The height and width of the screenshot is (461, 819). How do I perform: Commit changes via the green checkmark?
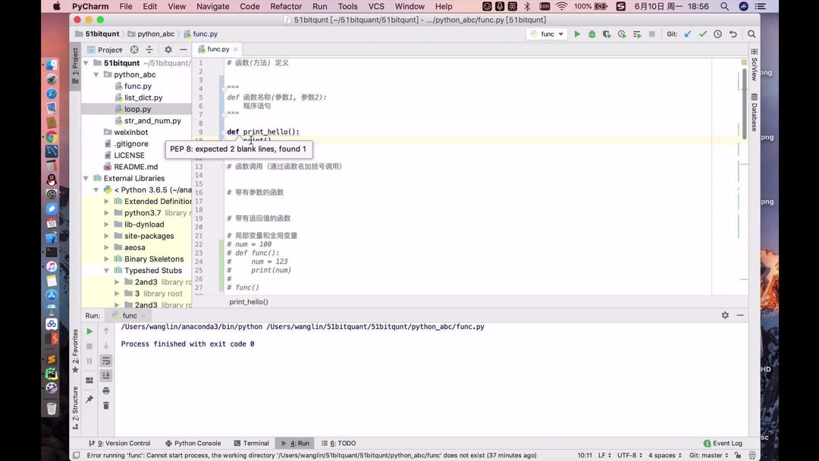point(701,34)
